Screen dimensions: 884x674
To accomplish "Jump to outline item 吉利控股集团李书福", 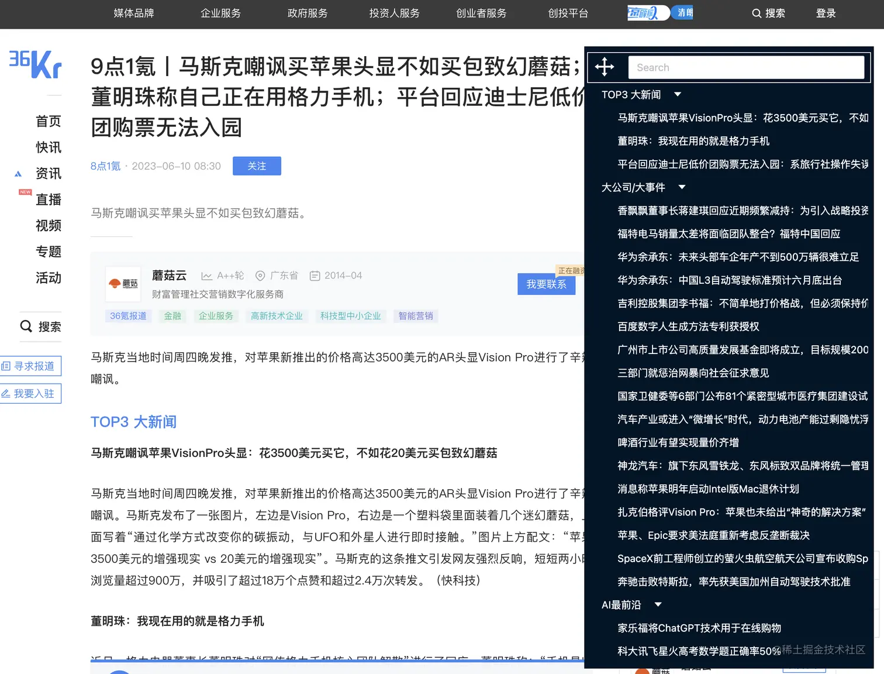I will coord(743,303).
